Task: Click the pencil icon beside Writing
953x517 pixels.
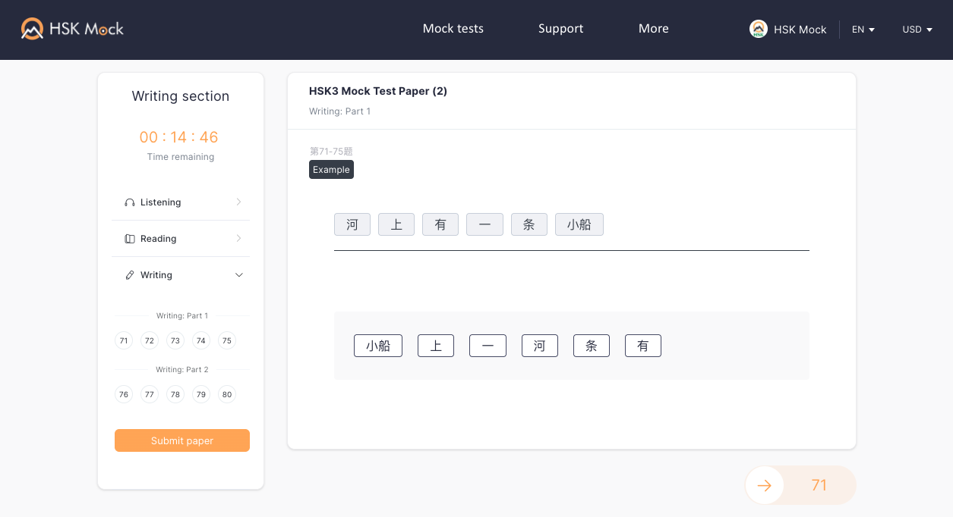Action: [x=129, y=275]
